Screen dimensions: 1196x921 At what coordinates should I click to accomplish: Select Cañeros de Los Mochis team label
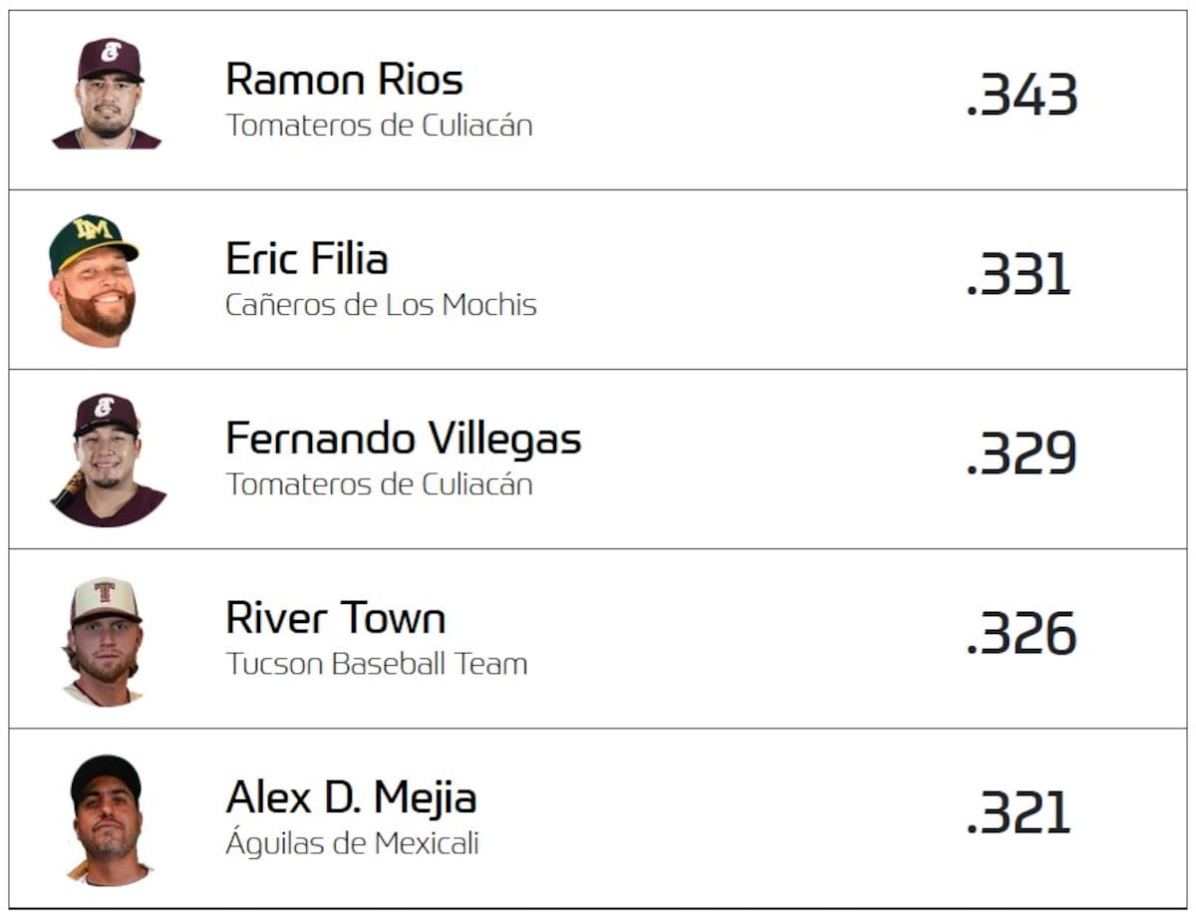click(x=381, y=305)
